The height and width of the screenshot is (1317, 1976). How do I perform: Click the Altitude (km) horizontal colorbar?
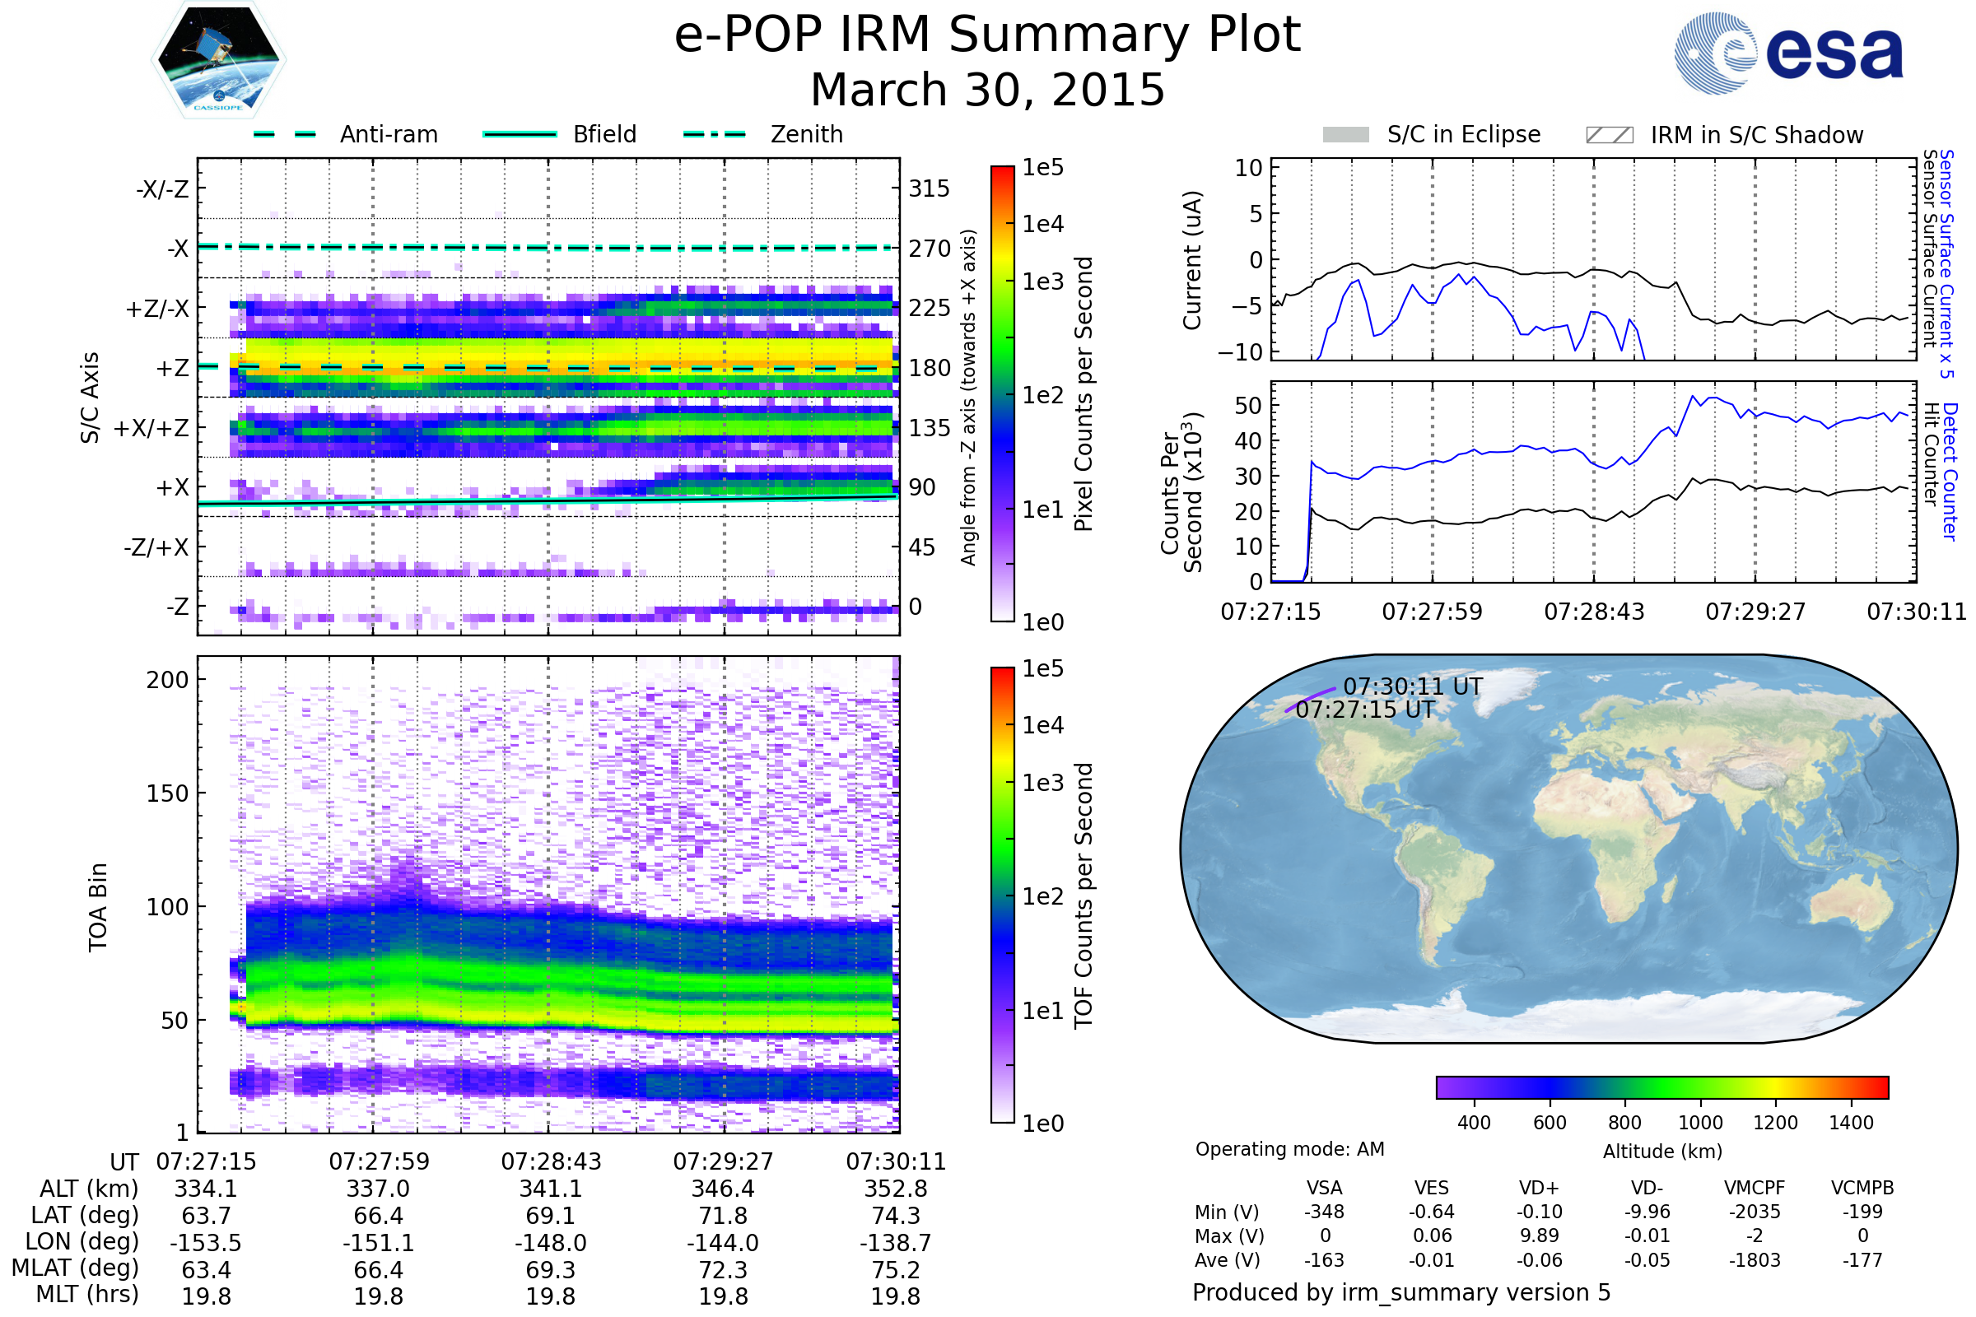point(1661,1087)
